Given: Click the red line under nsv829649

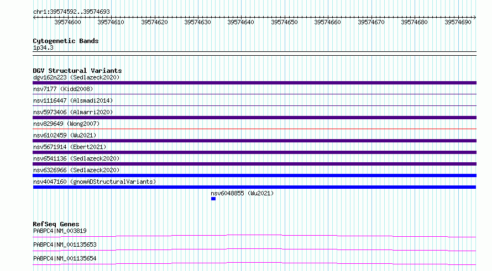Looking at the screenshot, I should pos(254,129).
